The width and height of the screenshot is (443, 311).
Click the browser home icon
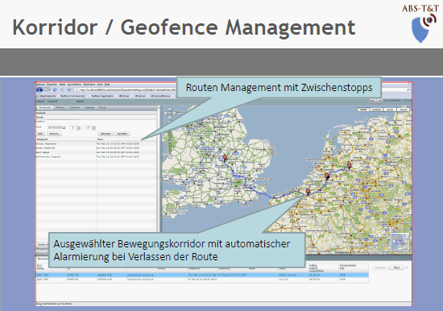click(69, 90)
